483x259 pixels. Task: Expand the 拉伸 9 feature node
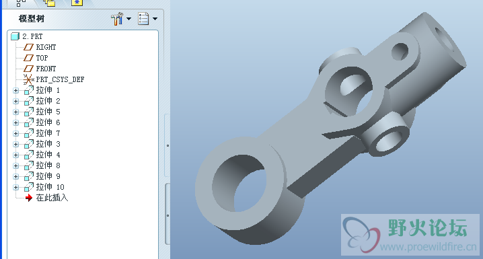[15, 177]
